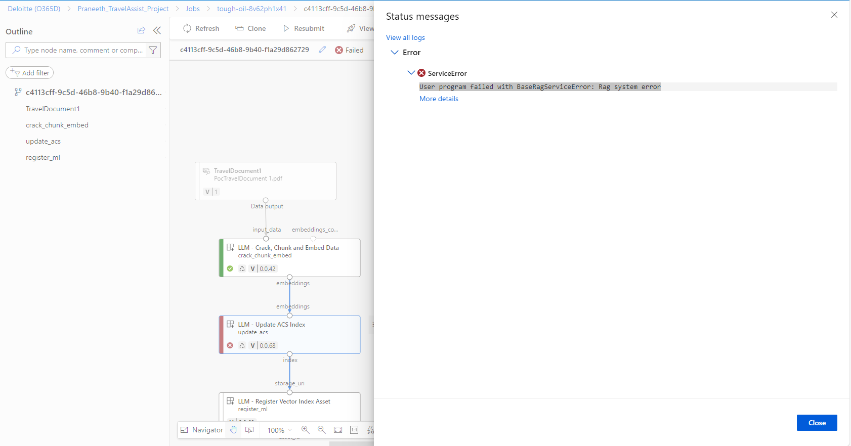This screenshot has height=446, width=851.
Task: Clone the pipeline job
Action: click(250, 28)
